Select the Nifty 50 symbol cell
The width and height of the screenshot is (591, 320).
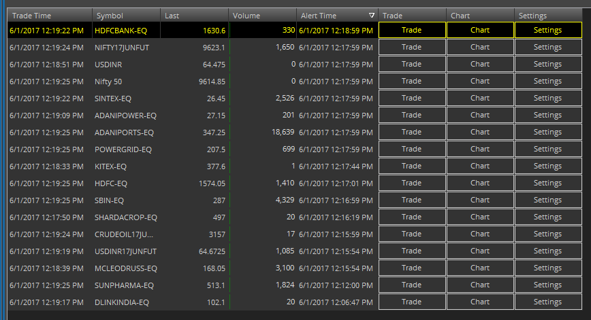(x=126, y=82)
